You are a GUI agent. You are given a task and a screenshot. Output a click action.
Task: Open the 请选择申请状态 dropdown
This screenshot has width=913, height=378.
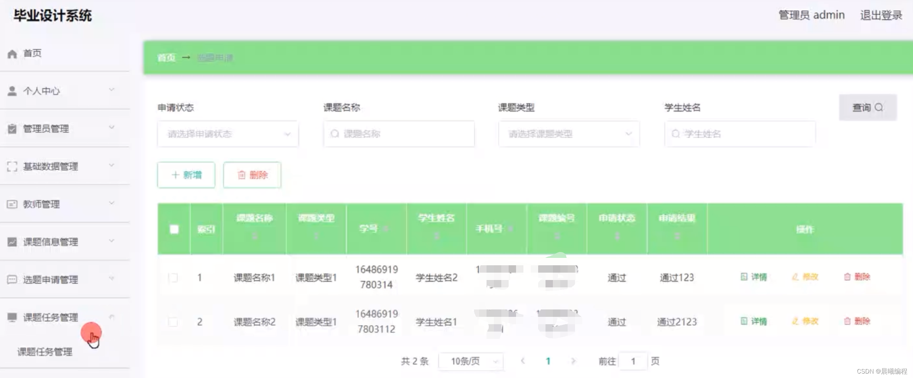(228, 134)
